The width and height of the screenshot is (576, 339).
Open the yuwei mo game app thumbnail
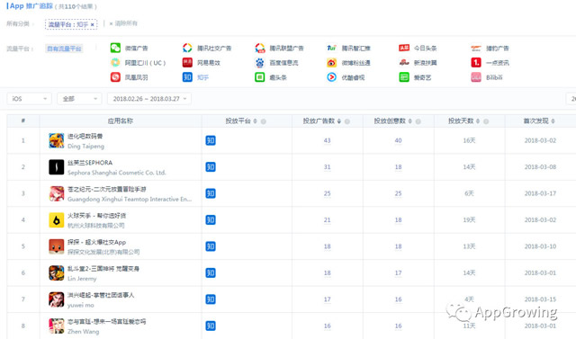click(x=57, y=299)
